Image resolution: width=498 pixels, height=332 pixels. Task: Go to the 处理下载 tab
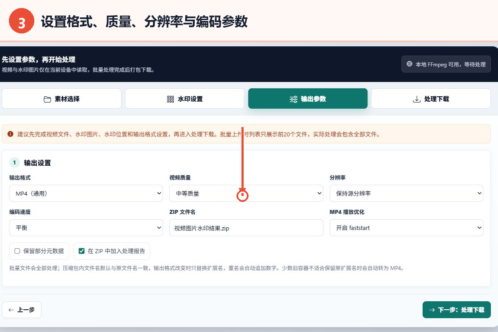point(431,98)
